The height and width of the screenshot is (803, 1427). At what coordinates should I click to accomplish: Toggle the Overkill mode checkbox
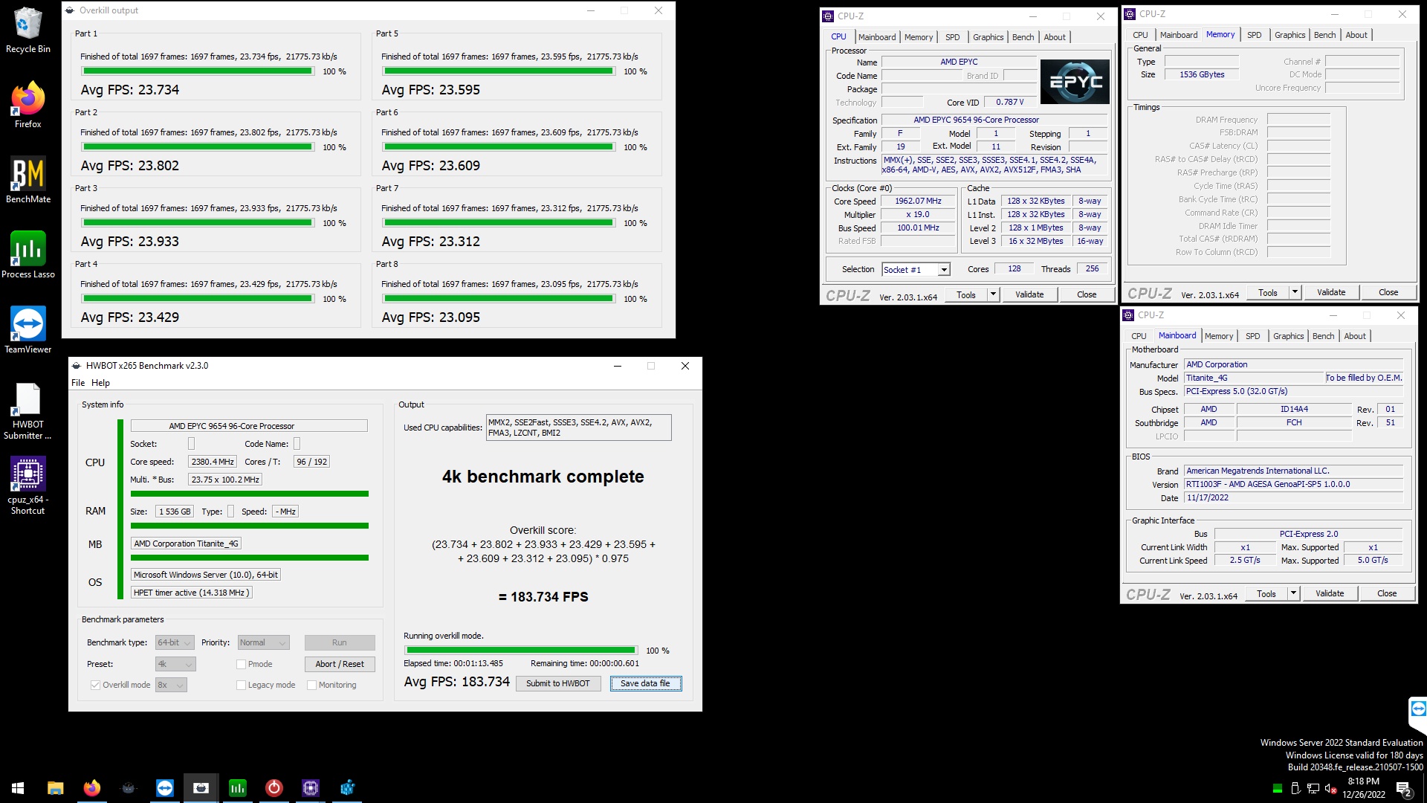(95, 685)
